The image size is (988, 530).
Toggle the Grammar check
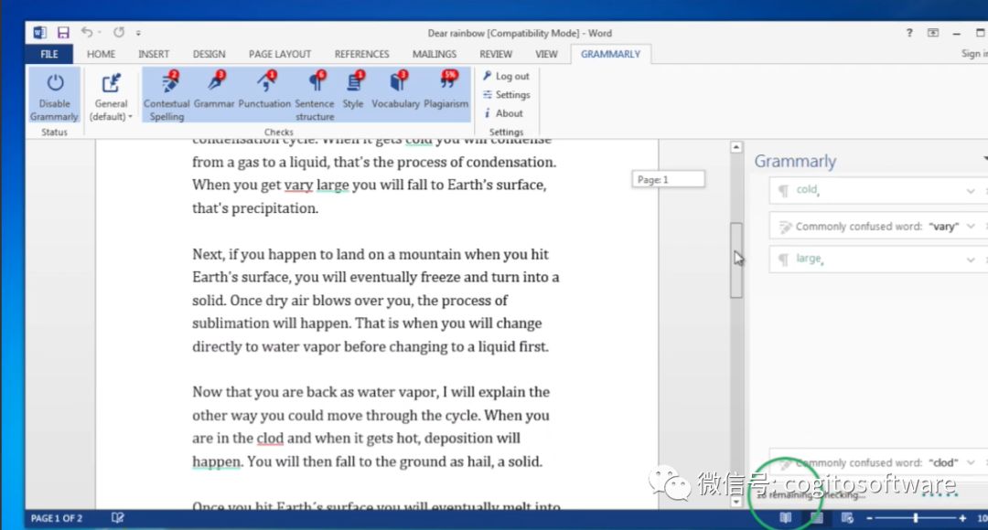213,90
